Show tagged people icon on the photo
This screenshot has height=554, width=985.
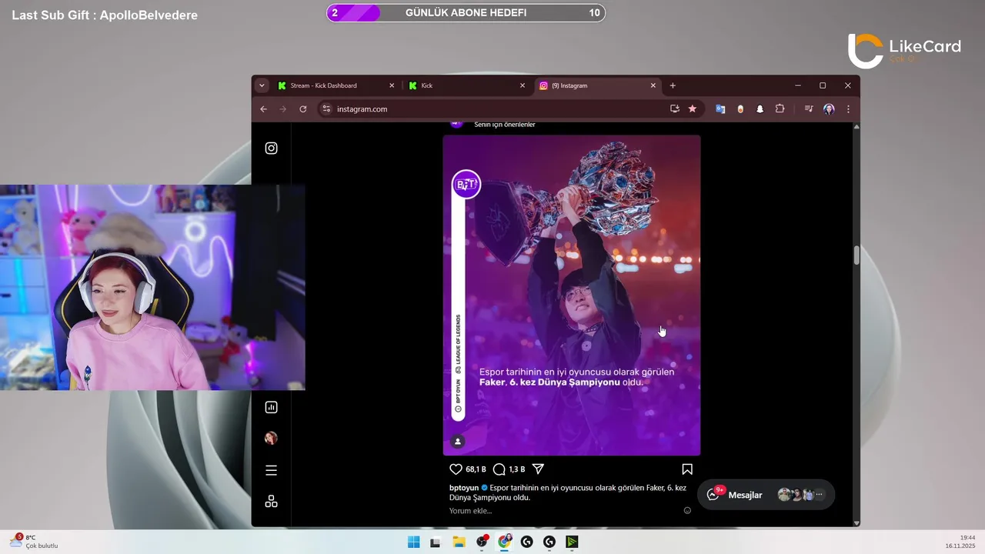pos(458,442)
